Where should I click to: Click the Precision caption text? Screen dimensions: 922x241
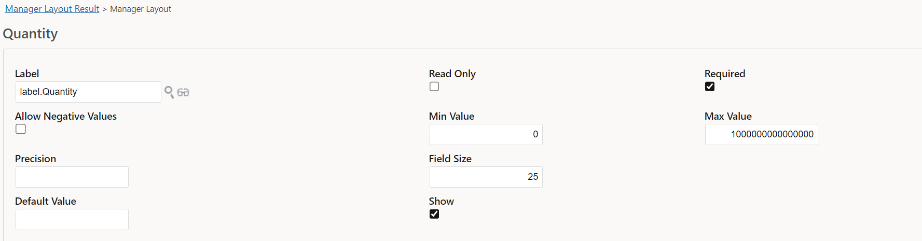(35, 159)
